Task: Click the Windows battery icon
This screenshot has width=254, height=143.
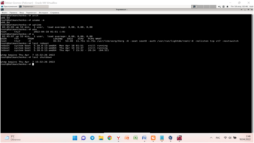Action: coord(235,138)
